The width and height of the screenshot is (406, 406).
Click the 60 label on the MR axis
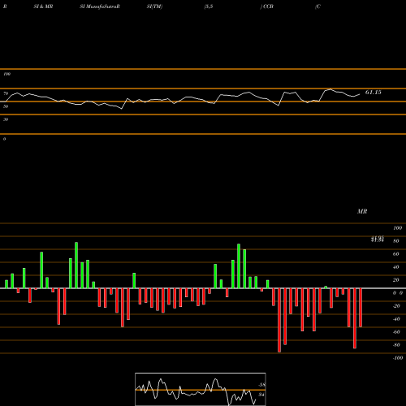396,254
